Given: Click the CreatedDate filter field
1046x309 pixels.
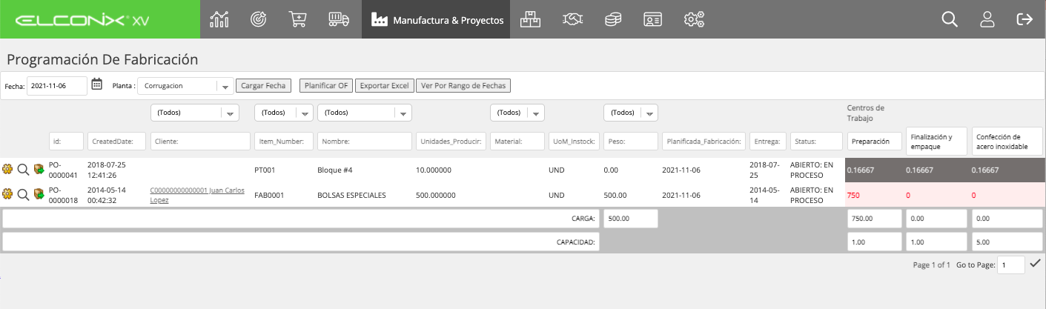Looking at the screenshot, I should pyautogui.click(x=116, y=141).
